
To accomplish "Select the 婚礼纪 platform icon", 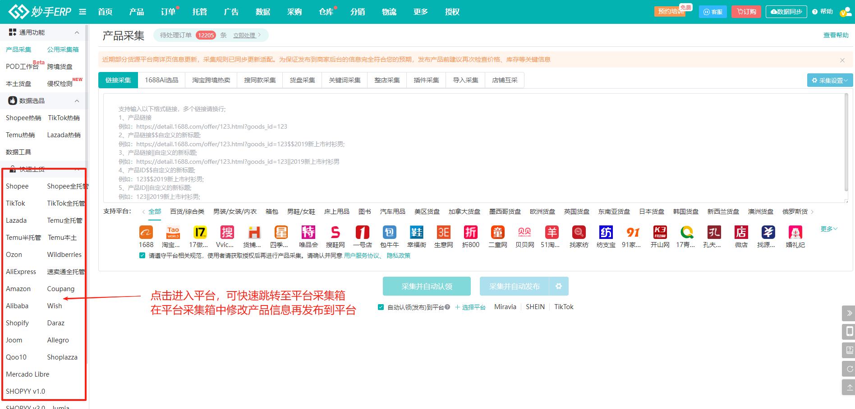I will pyautogui.click(x=795, y=232).
